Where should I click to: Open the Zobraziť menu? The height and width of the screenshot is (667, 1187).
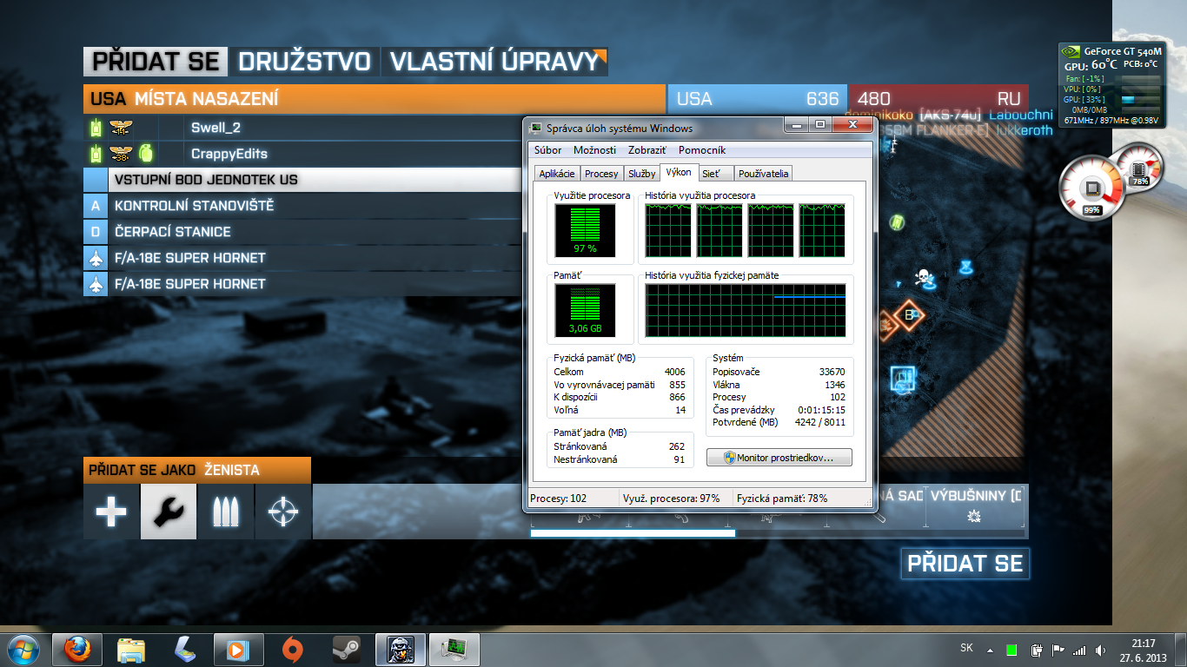(647, 150)
